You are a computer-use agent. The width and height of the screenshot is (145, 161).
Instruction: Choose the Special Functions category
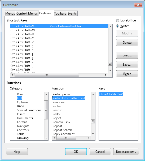29,110
